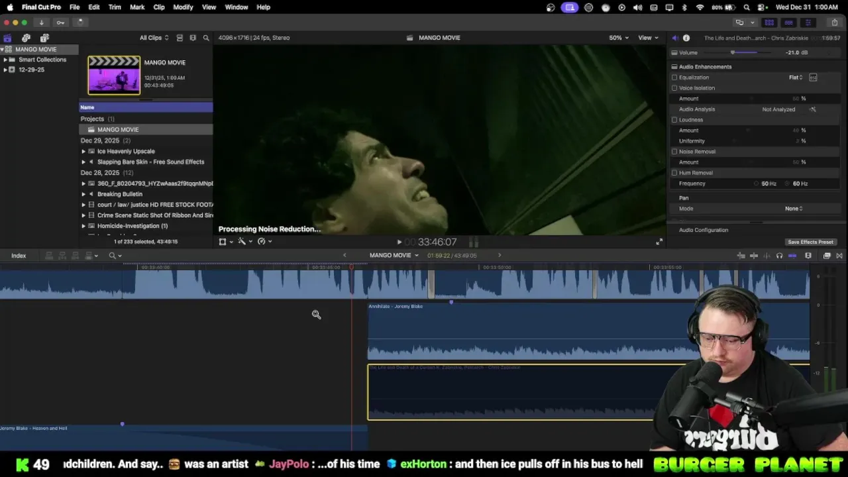The height and width of the screenshot is (477, 848).
Task: Toggle the timeline panel view button
Action: click(x=788, y=23)
